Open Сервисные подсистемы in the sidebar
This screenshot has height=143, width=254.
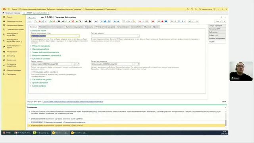pos(15,29)
